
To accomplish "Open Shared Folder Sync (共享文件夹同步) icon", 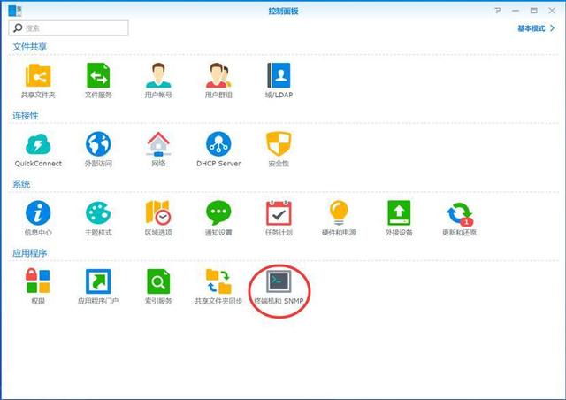I will (x=218, y=281).
